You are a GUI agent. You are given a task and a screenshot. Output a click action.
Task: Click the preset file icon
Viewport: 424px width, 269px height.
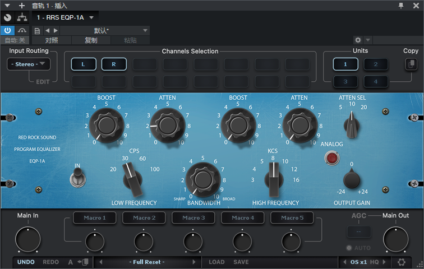tap(37, 30)
